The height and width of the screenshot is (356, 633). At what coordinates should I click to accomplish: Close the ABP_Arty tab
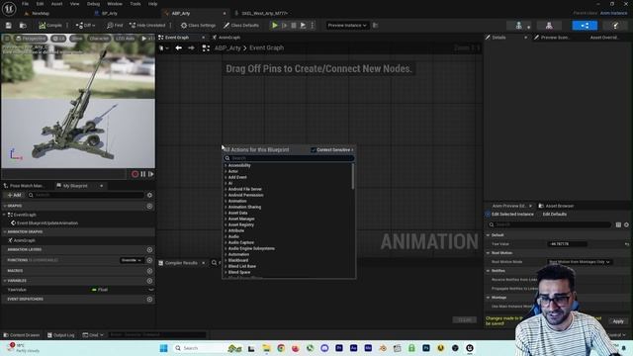[225, 13]
